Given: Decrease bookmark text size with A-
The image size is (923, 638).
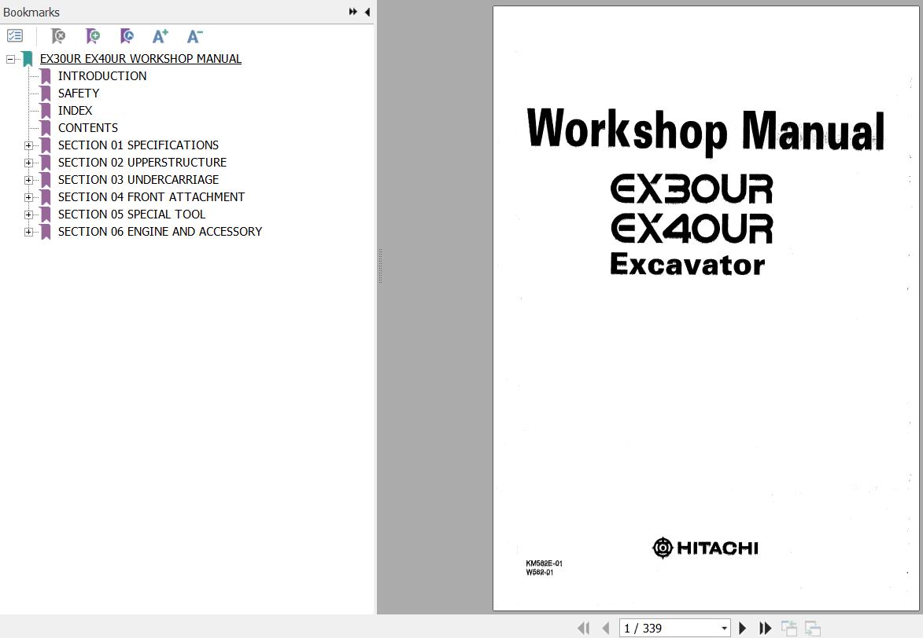Looking at the screenshot, I should 195,36.
